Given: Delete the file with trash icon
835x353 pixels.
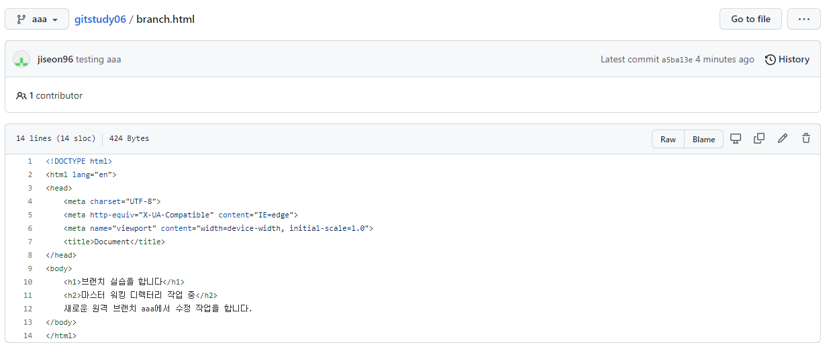Looking at the screenshot, I should coord(806,138).
